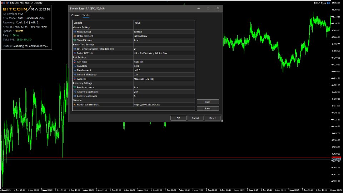Image resolution: width=343 pixels, height=193 pixels.
Task: Edit the Fixed lots value 0.01
Action: 164,66
